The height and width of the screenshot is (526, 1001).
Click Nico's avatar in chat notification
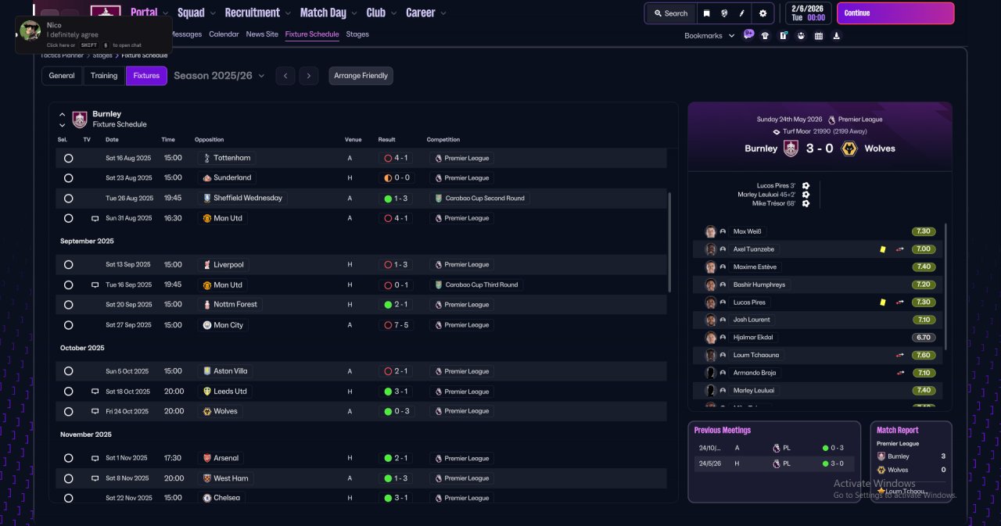click(30, 30)
